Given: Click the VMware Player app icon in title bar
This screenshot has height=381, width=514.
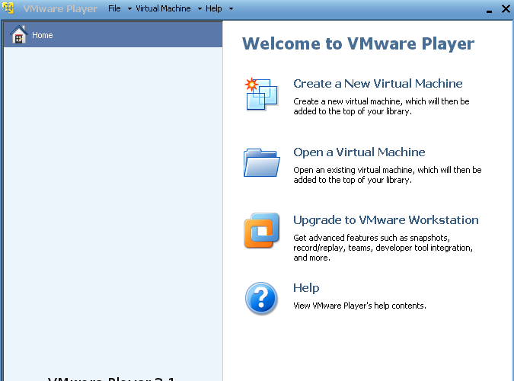Looking at the screenshot, I should (x=9, y=8).
